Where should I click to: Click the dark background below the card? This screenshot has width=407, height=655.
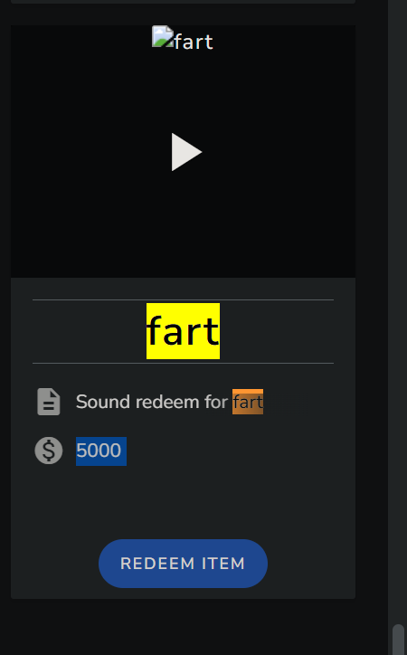(183, 627)
